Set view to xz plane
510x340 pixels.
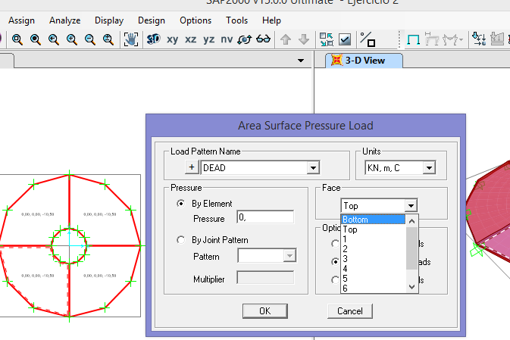[191, 39]
